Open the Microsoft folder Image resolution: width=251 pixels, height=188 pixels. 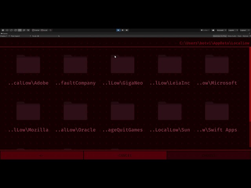pyautogui.click(x=217, y=64)
